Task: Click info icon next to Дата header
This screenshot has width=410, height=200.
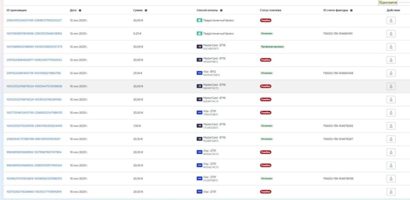Action: [x=80, y=10]
